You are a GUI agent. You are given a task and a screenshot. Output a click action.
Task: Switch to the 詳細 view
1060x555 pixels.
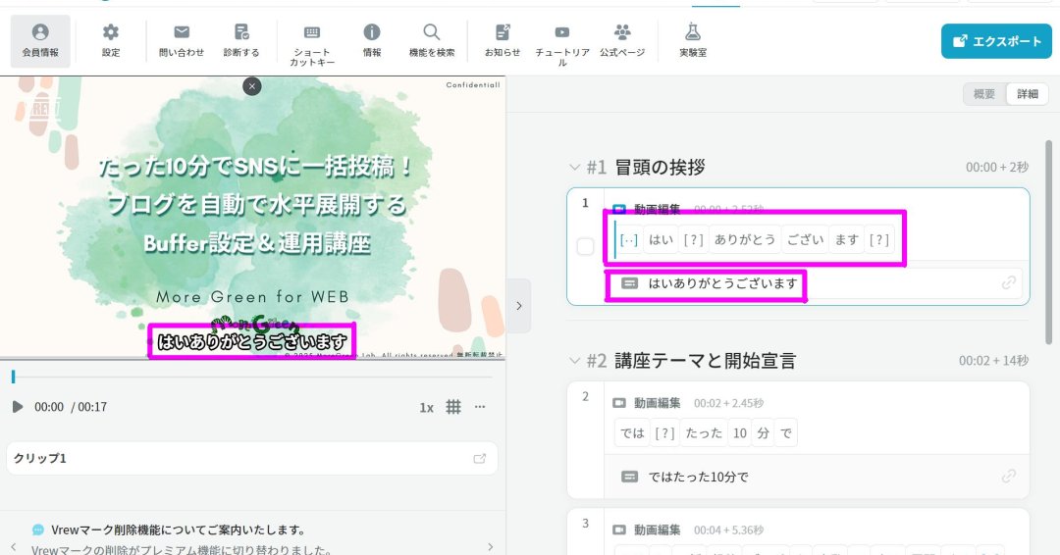point(1027,94)
